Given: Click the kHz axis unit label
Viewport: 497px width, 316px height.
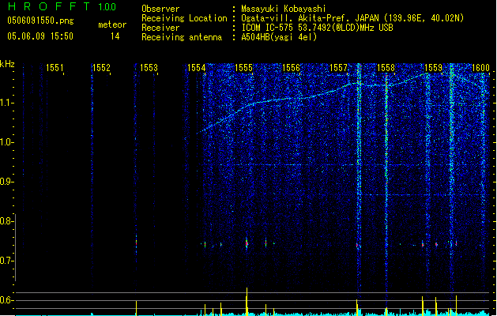Looking at the screenshot, I should pyautogui.click(x=7, y=63).
